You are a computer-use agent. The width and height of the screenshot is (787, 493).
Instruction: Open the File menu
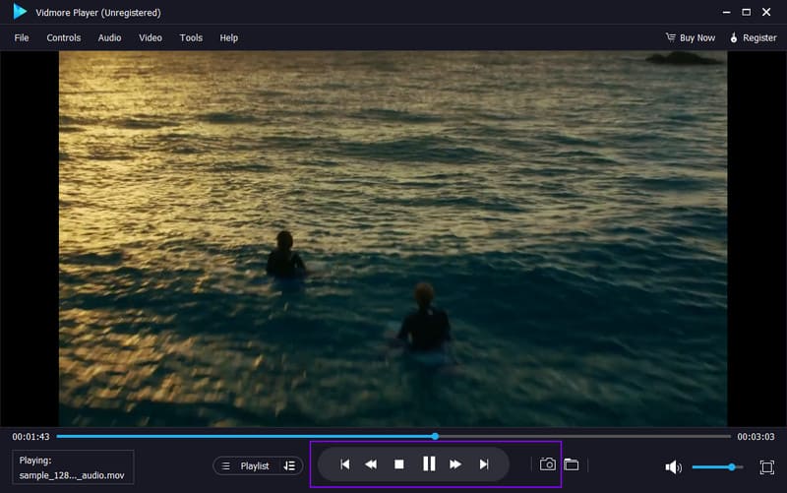point(22,37)
